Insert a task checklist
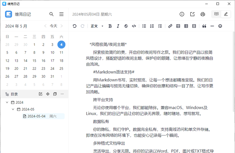Screen dimensions: 235x153 click(160, 26)
